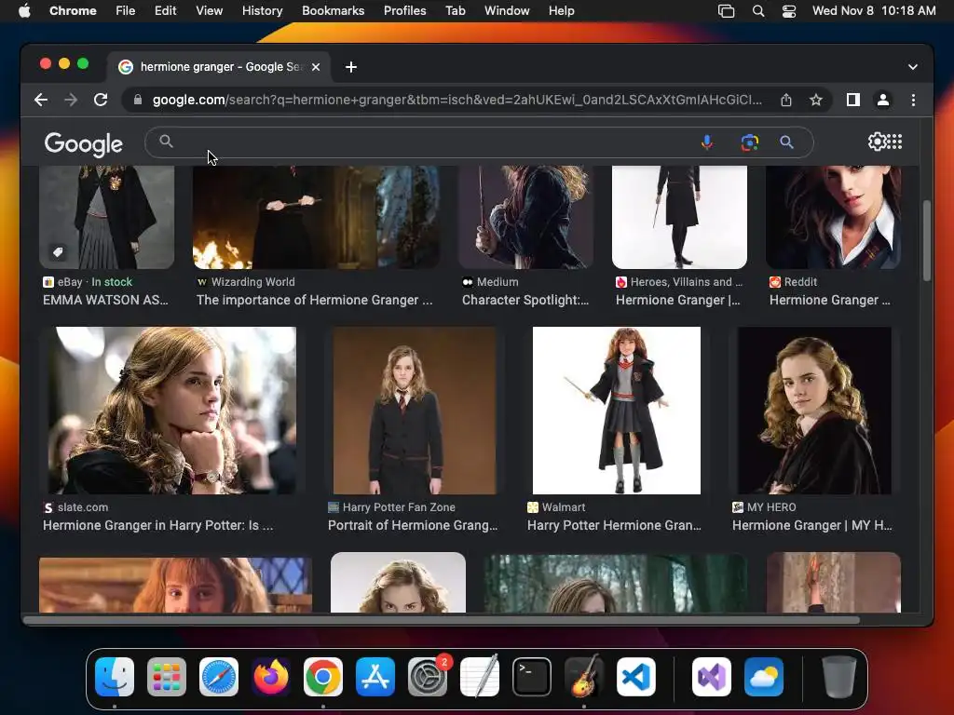Open the Chrome profile avatar
The image size is (954, 715).
click(x=883, y=100)
